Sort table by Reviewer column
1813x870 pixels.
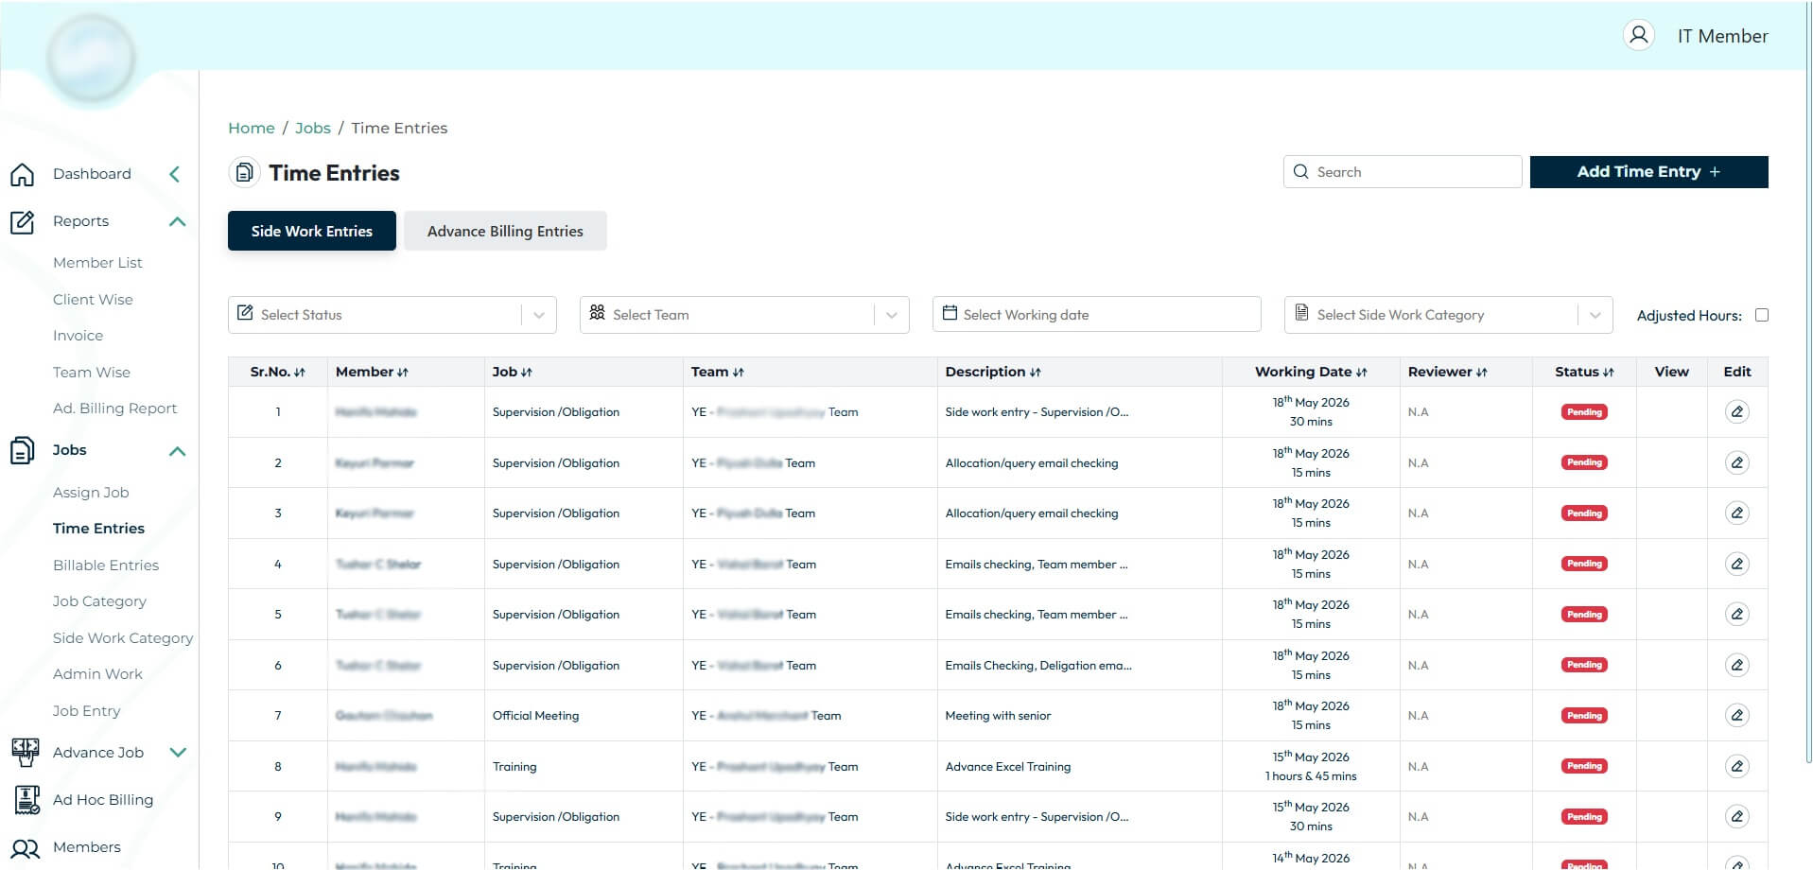tap(1482, 373)
